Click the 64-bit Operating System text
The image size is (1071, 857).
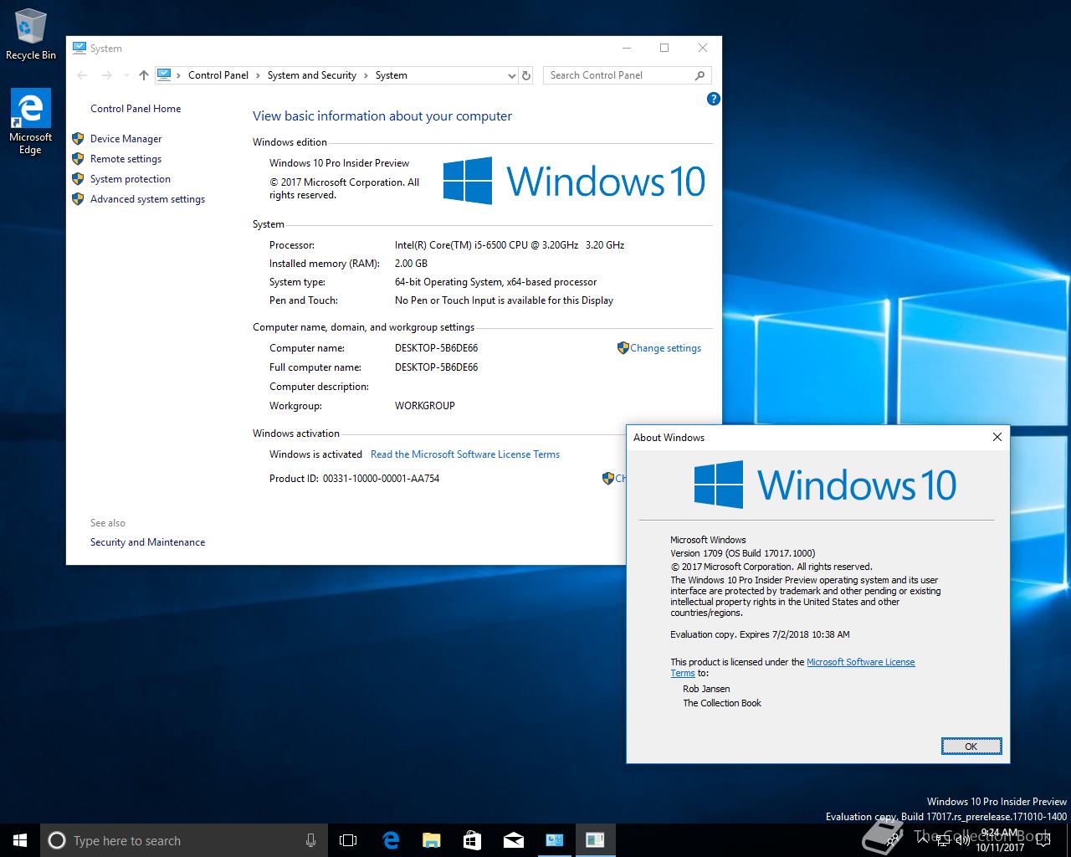[x=495, y=282]
